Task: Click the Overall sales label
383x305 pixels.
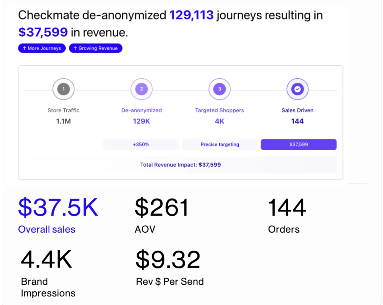Action: tap(47, 230)
